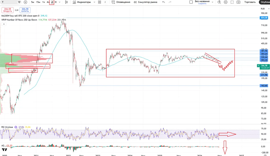Expand the Без названия layout menu

point(212,2)
